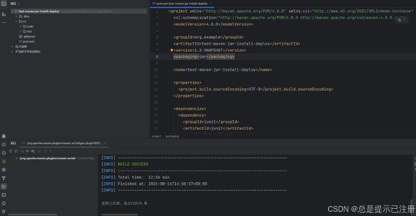The height and width of the screenshot is (216, 416).
Task: Expand the 外部库 external libraries node
Action: (12, 47)
